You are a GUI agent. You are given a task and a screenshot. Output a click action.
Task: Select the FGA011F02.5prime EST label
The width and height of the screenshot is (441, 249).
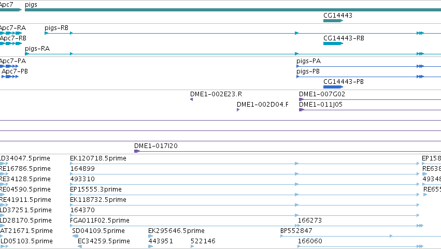point(99,221)
